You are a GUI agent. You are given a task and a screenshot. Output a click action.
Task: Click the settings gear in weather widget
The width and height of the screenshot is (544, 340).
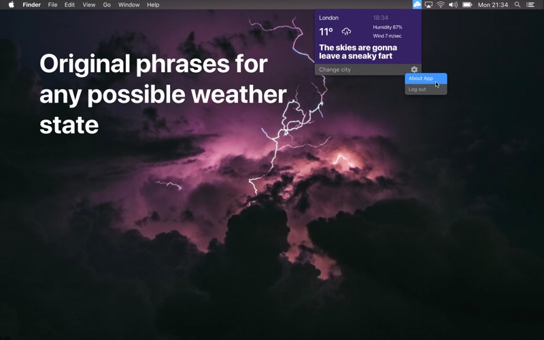(x=414, y=69)
